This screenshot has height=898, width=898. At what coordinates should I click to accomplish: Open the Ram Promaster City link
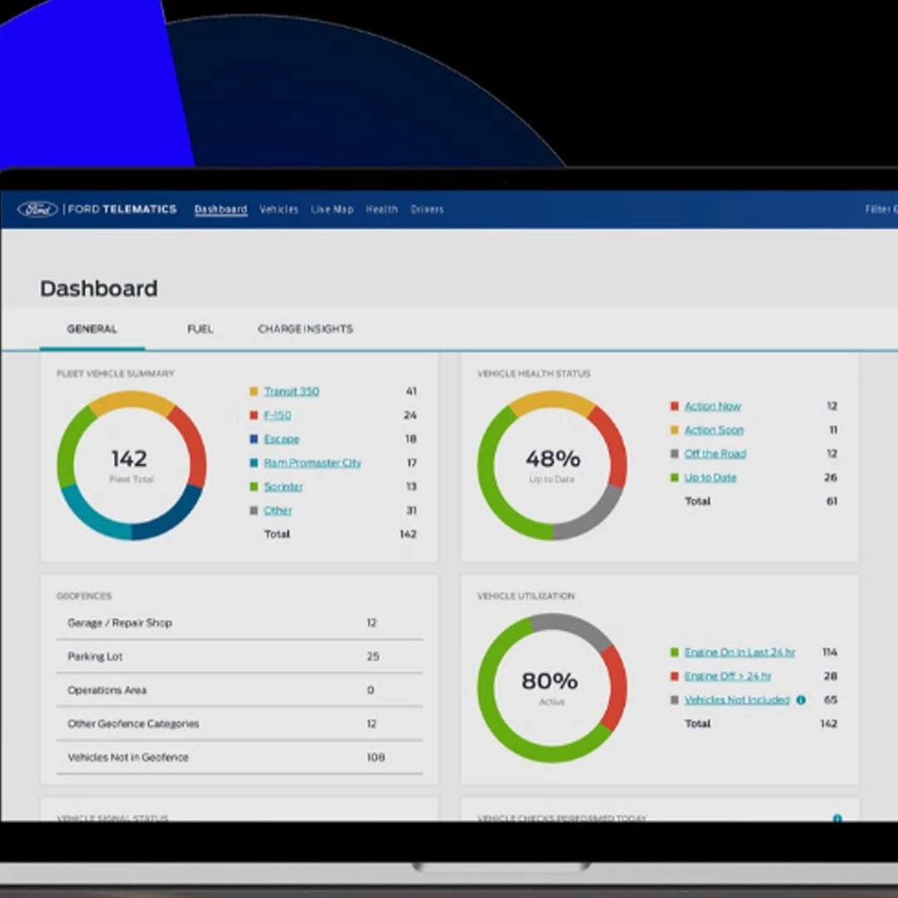pos(313,463)
